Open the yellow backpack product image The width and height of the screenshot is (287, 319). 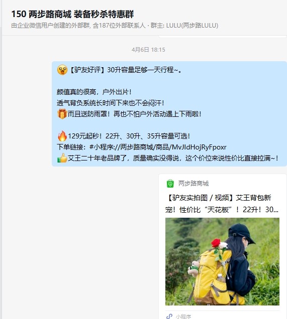[x=222, y=261]
